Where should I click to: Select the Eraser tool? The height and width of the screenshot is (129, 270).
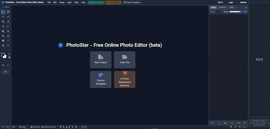tap(3, 26)
